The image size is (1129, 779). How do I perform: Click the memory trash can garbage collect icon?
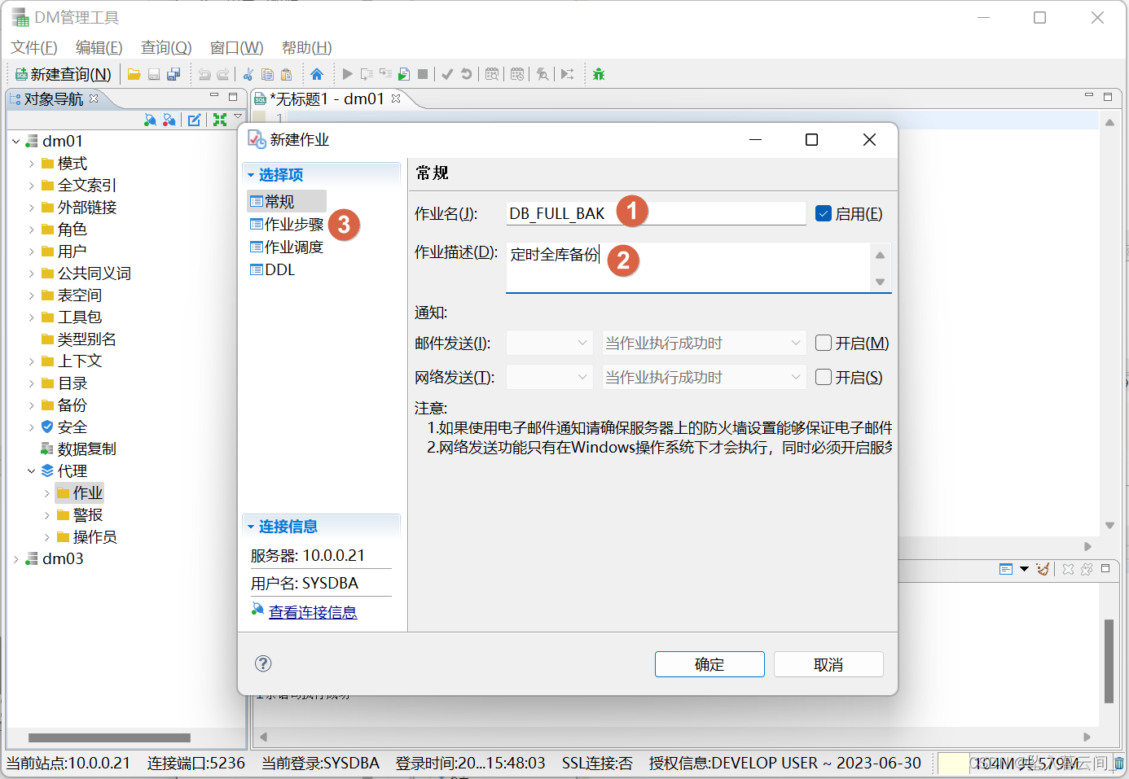coord(1119,763)
